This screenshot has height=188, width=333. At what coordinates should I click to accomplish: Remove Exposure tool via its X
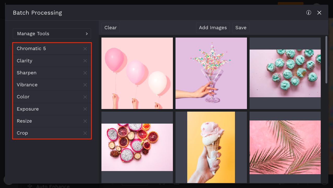[85, 109]
